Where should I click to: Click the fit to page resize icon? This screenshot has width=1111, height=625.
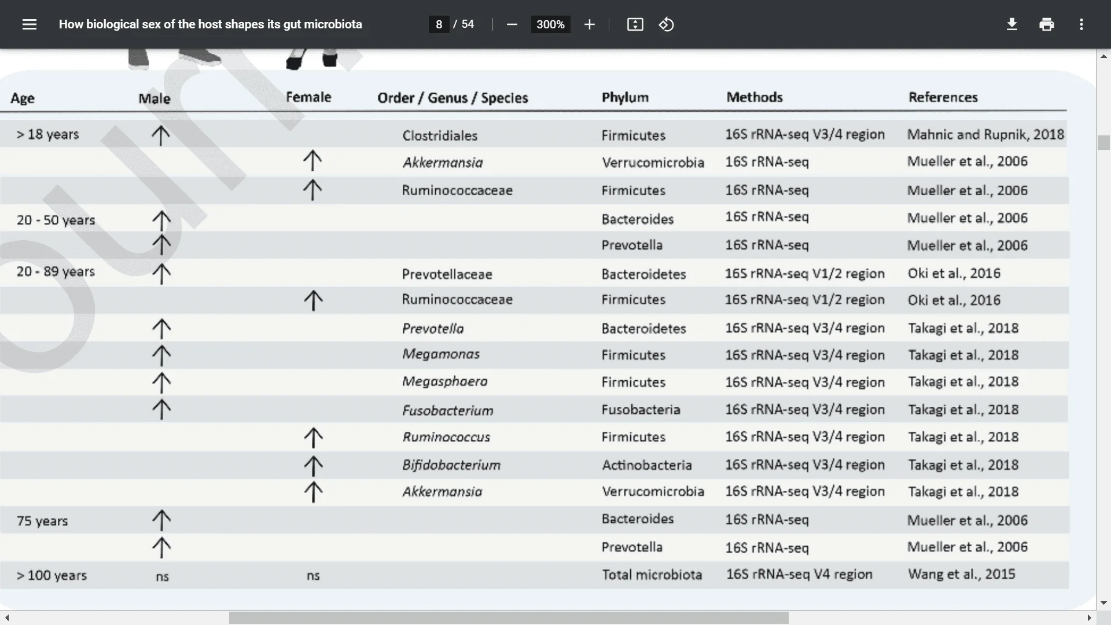click(x=635, y=24)
